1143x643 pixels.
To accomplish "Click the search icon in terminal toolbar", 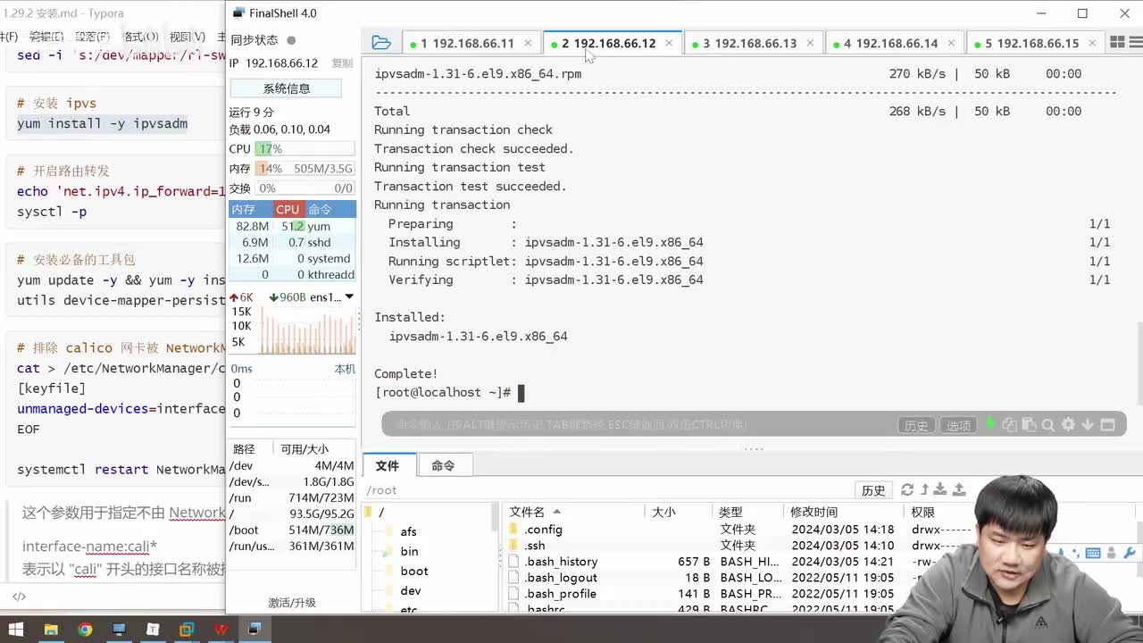I will pos(1048,425).
